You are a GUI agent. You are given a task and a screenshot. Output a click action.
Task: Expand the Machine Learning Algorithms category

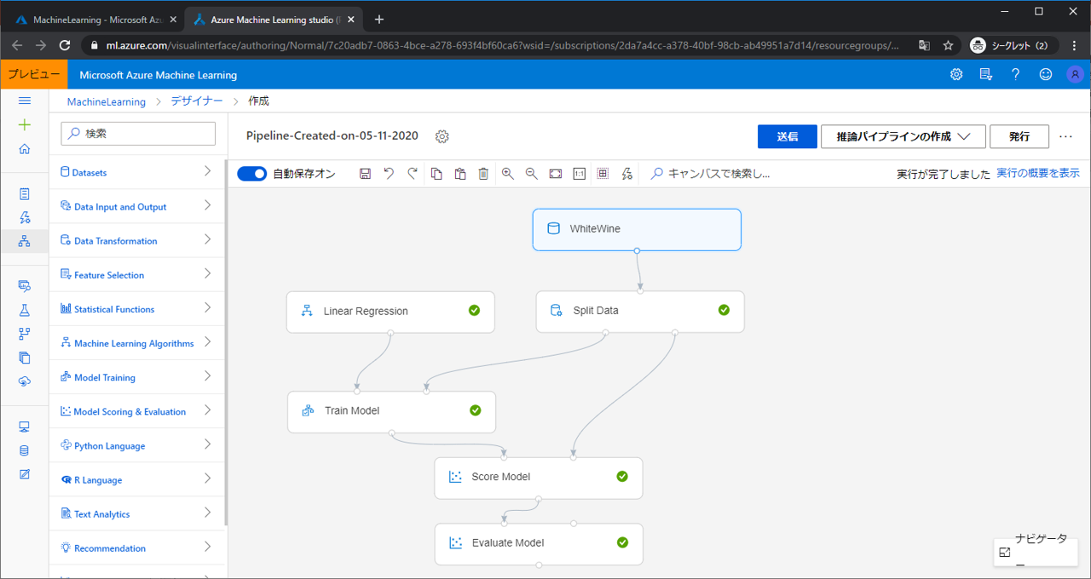click(x=137, y=343)
